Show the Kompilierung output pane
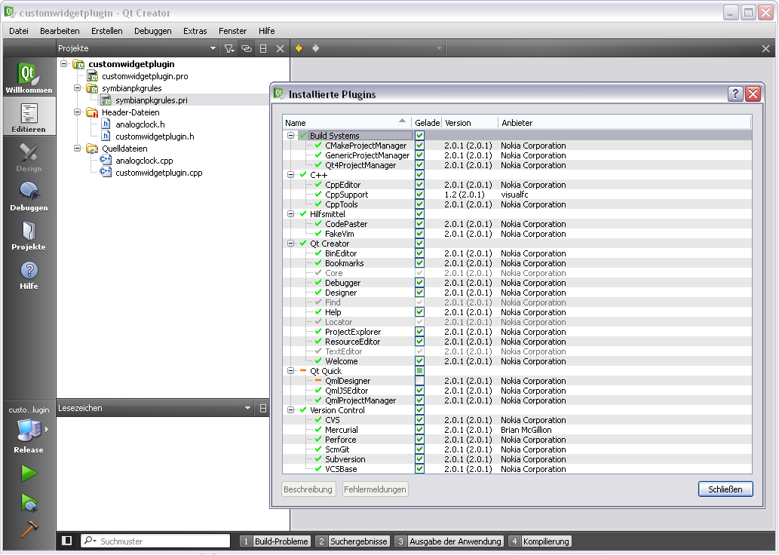This screenshot has width=779, height=555. coord(540,541)
